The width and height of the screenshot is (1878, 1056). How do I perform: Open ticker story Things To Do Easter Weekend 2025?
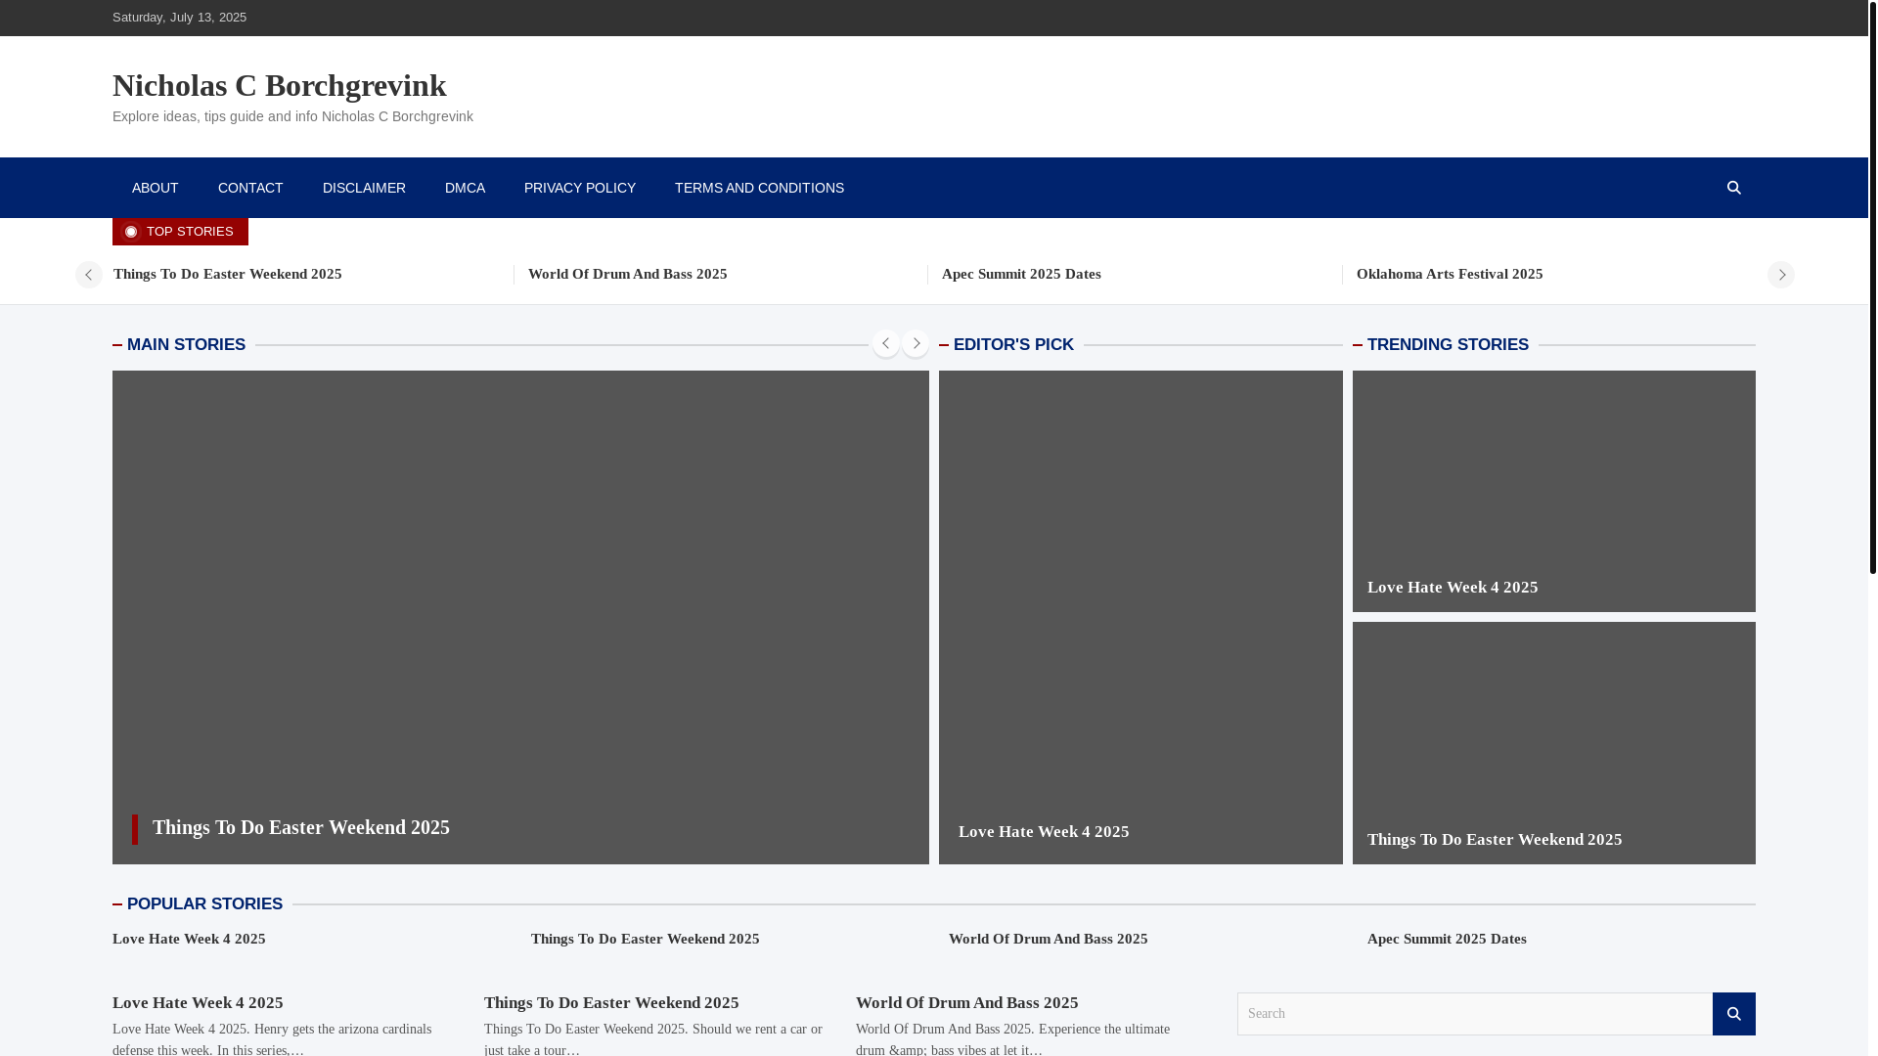(228, 274)
